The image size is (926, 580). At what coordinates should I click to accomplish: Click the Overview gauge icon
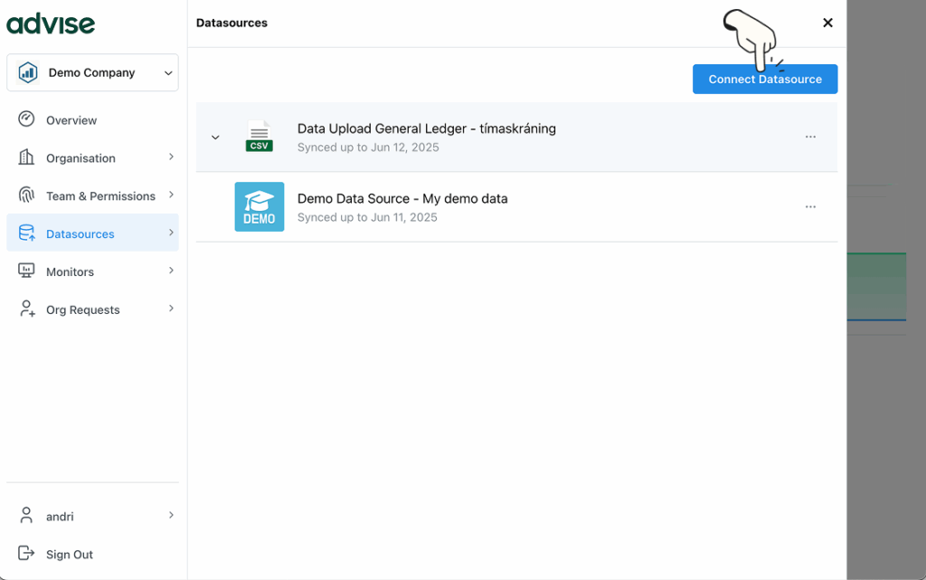click(x=26, y=119)
